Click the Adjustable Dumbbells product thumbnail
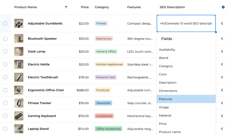 coord(19,23)
